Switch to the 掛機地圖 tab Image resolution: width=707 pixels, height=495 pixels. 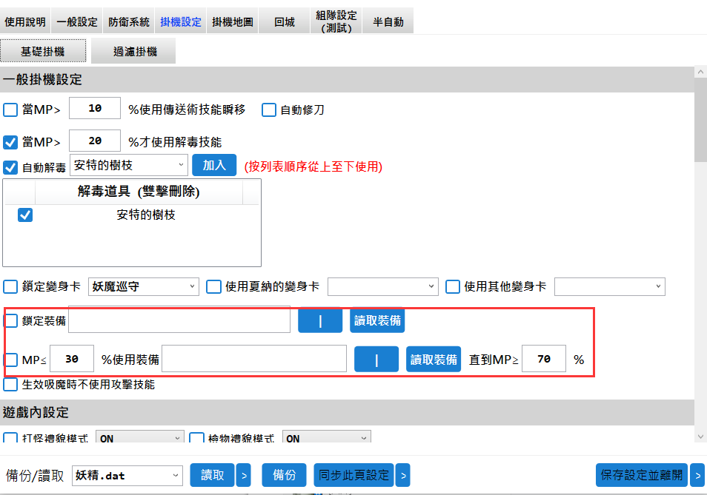232,21
